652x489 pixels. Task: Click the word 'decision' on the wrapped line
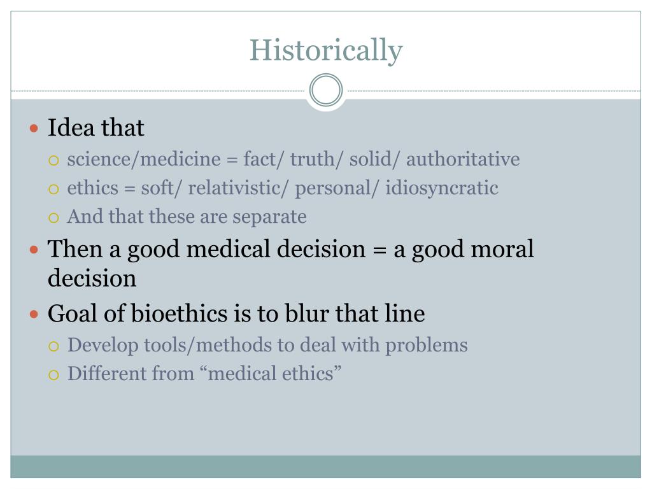click(x=92, y=278)
